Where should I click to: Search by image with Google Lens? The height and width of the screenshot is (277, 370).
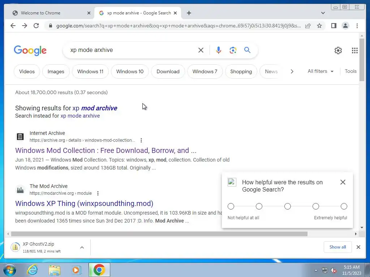[233, 50]
